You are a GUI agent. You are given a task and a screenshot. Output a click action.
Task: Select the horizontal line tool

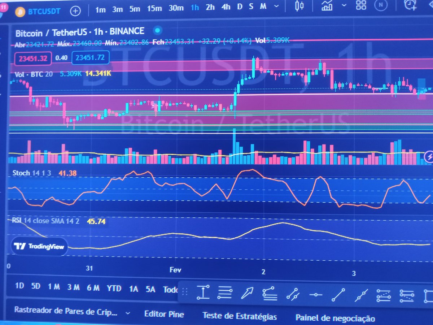[x=316, y=294]
